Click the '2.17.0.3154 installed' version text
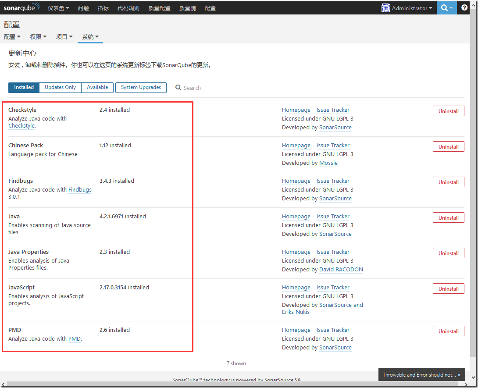The image size is (478, 388). point(124,288)
